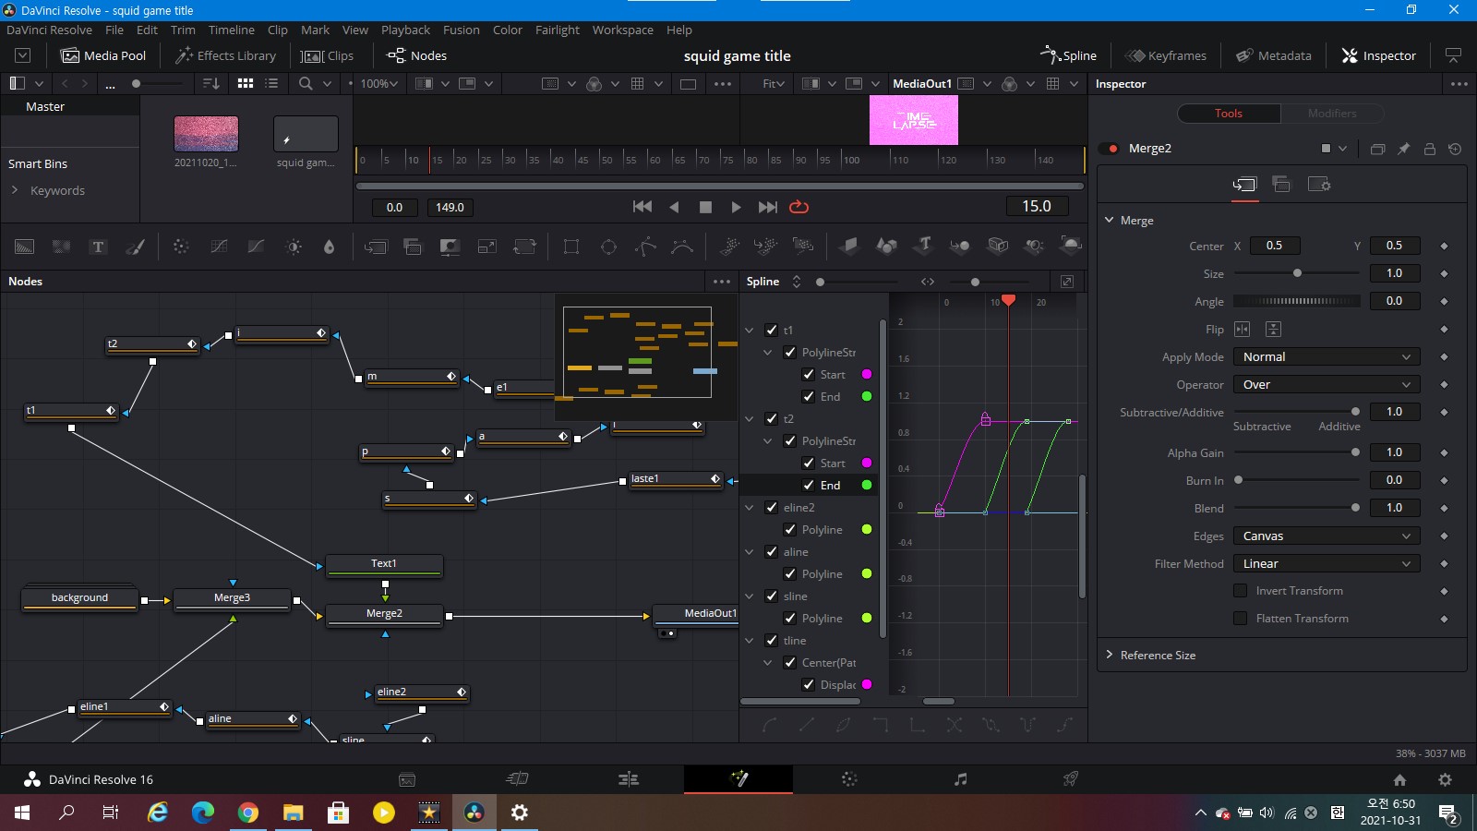Viewport: 1477px width, 831px height.
Task: Open the Playback menu
Action: (405, 30)
